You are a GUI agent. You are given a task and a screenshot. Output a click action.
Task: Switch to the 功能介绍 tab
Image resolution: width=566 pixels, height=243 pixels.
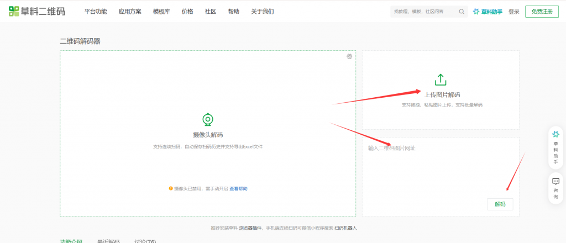coord(71,241)
